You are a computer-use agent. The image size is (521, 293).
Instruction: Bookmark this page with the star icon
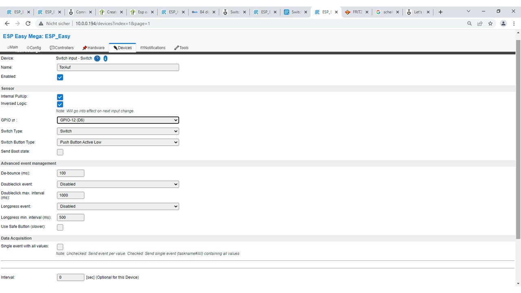coord(490,24)
